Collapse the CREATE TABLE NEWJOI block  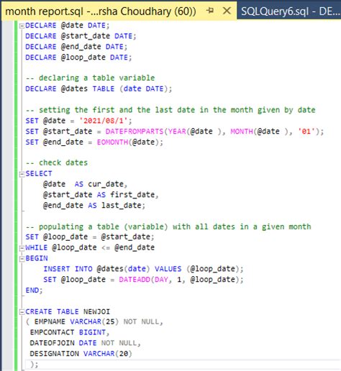22,312
